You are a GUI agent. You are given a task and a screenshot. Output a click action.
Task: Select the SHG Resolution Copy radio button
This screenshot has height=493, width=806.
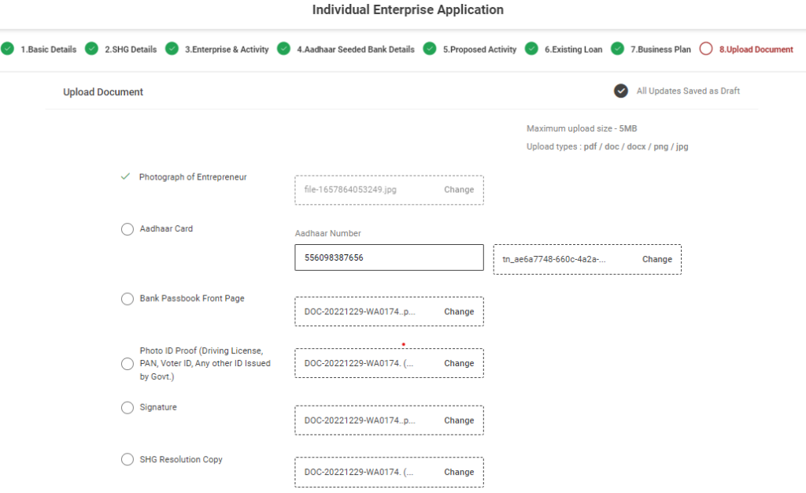[128, 460]
